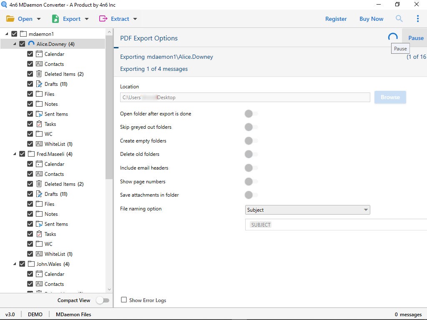427x320 pixels.
Task: Select the Calendar icon under Alice.Downey
Action: (40, 54)
